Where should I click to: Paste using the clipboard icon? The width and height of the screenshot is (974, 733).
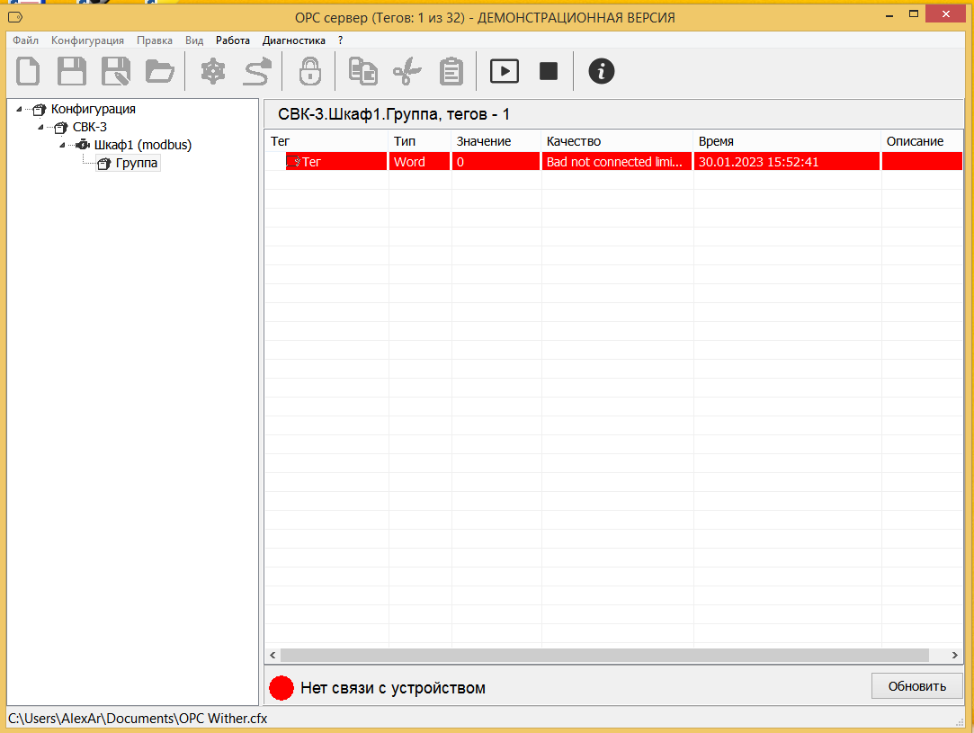451,71
